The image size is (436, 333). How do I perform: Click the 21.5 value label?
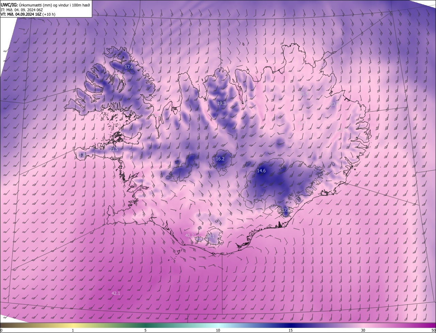114,149
